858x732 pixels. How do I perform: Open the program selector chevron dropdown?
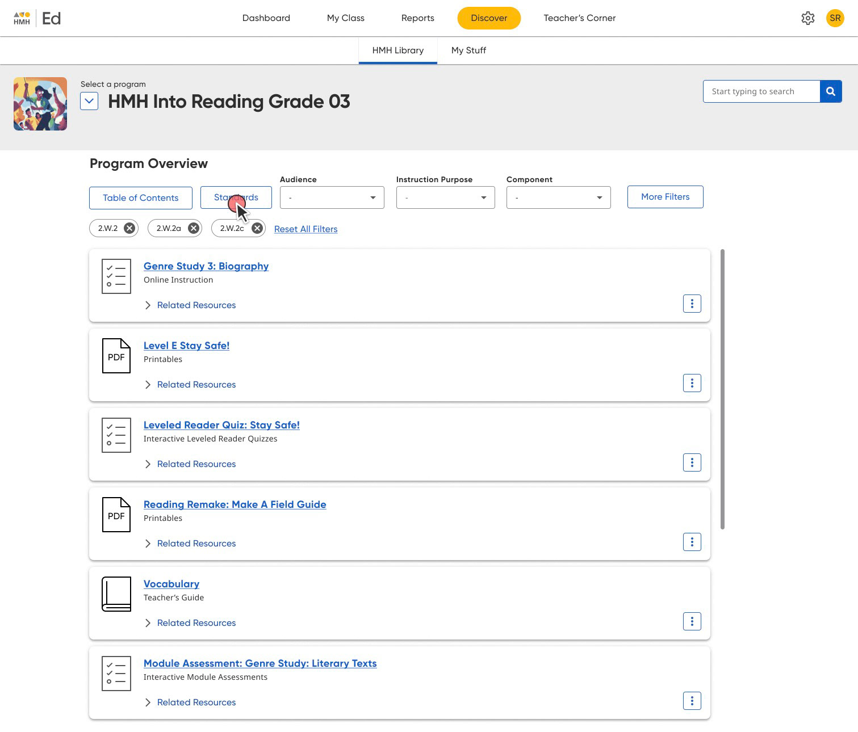pos(89,102)
